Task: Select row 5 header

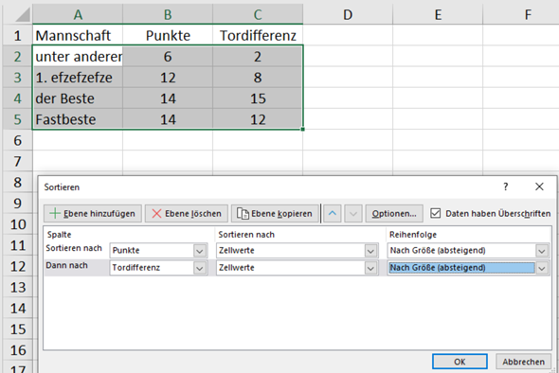Action: click(x=17, y=119)
